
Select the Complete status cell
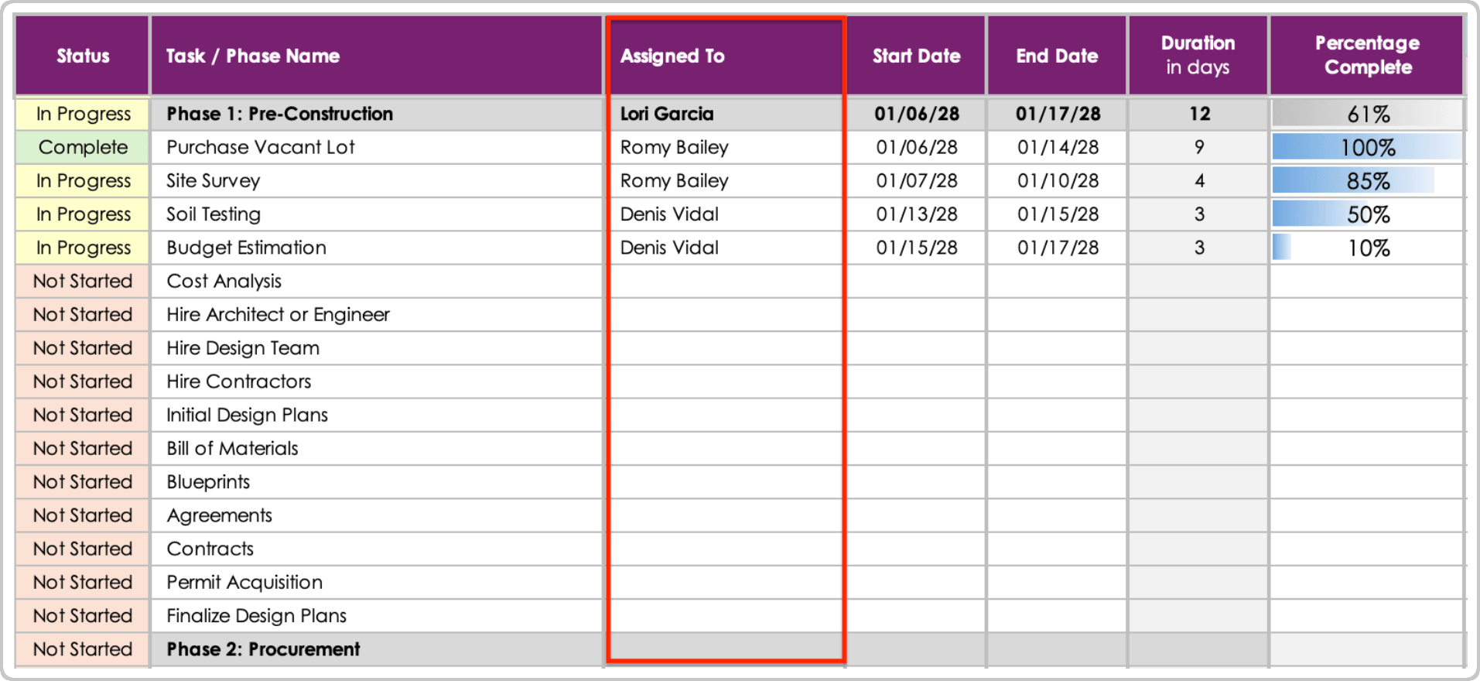[x=83, y=147]
